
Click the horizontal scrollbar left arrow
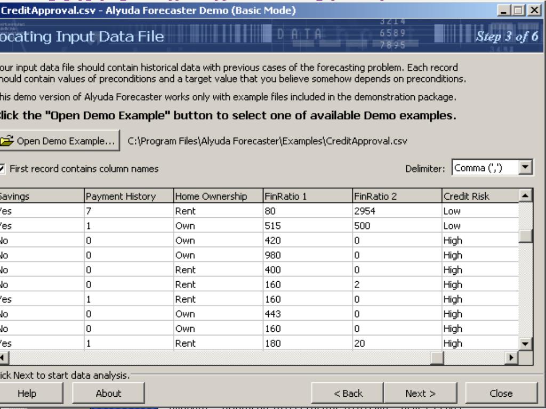[x=4, y=357]
